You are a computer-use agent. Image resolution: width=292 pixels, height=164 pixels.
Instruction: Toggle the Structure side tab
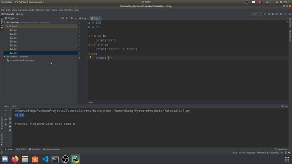pyautogui.click(x=2, y=123)
